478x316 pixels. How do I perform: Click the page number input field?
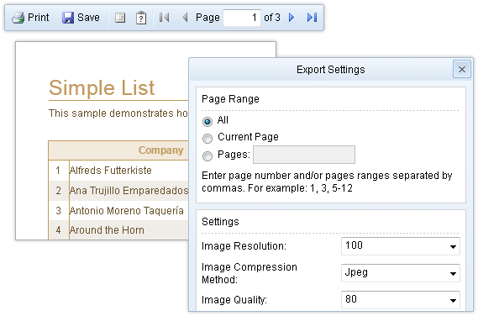coord(242,18)
